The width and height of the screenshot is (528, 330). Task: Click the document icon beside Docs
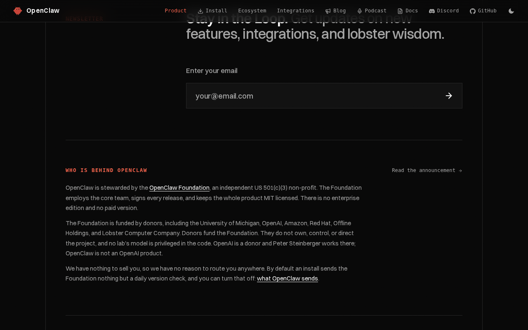coord(400,11)
